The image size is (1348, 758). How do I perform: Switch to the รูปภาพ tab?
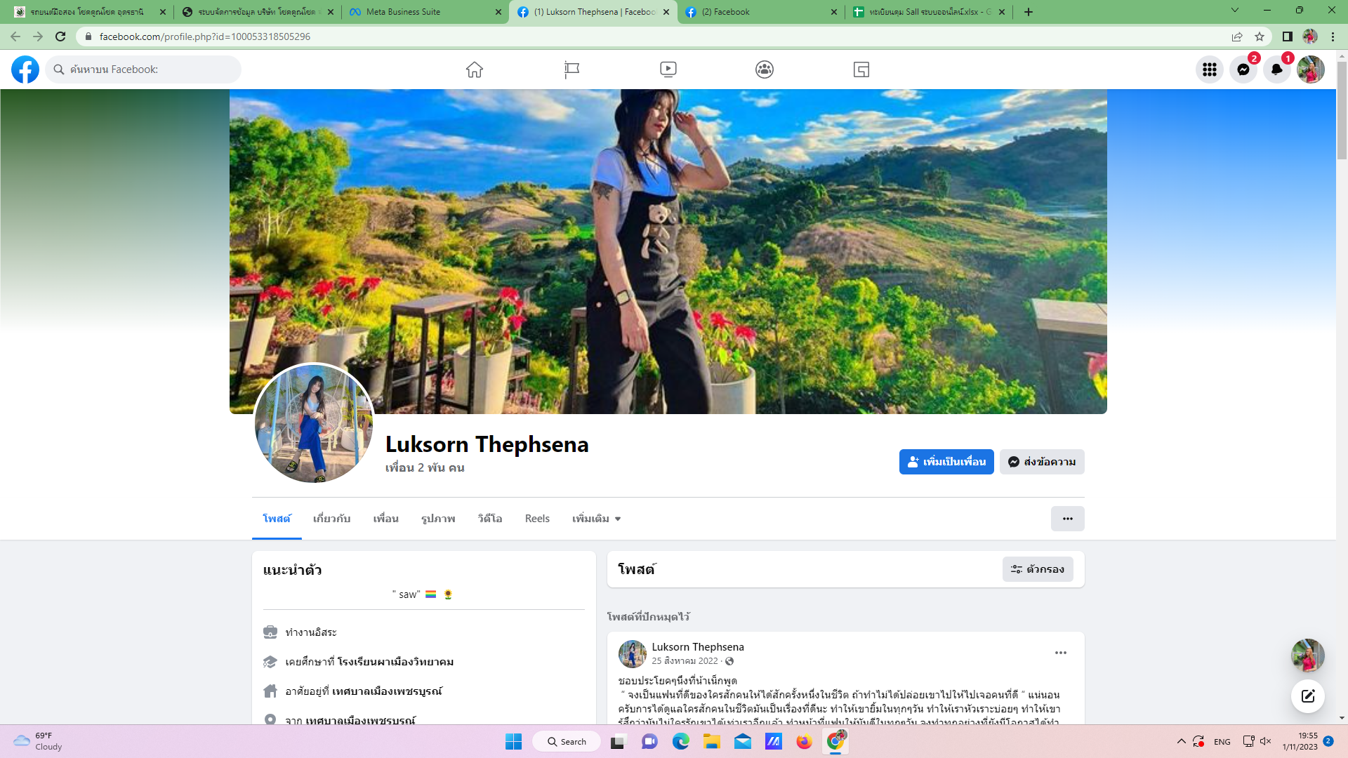tap(438, 519)
